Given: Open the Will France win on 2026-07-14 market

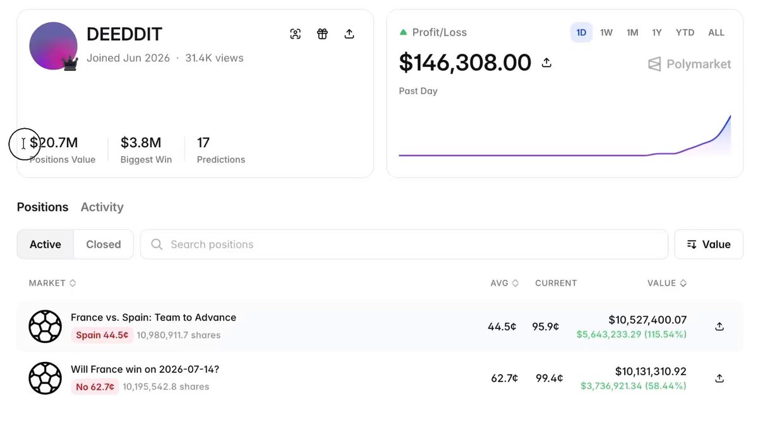Looking at the screenshot, I should (x=145, y=369).
